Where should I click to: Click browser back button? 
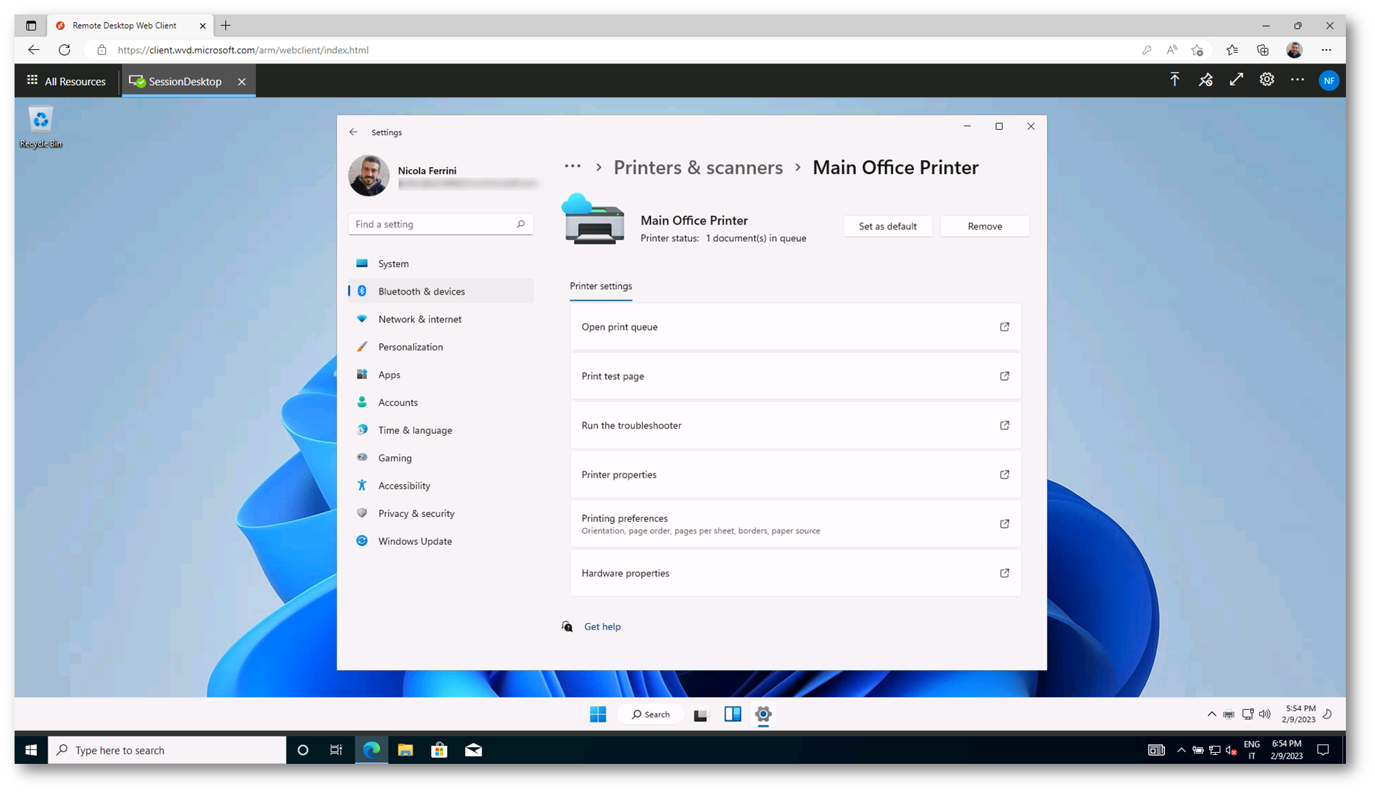point(33,50)
